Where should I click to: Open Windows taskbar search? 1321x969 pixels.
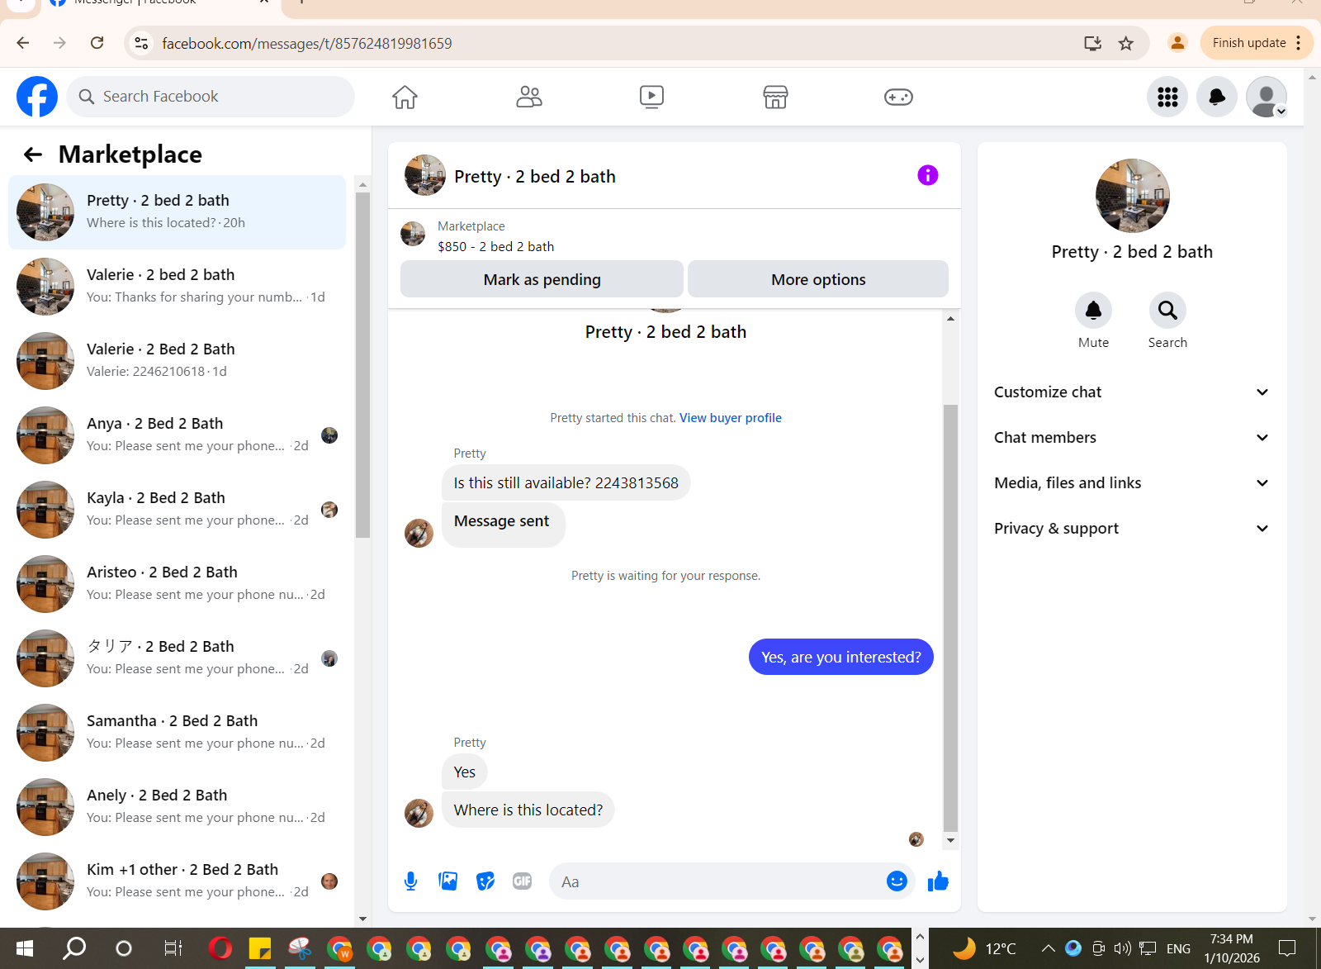coord(74,948)
